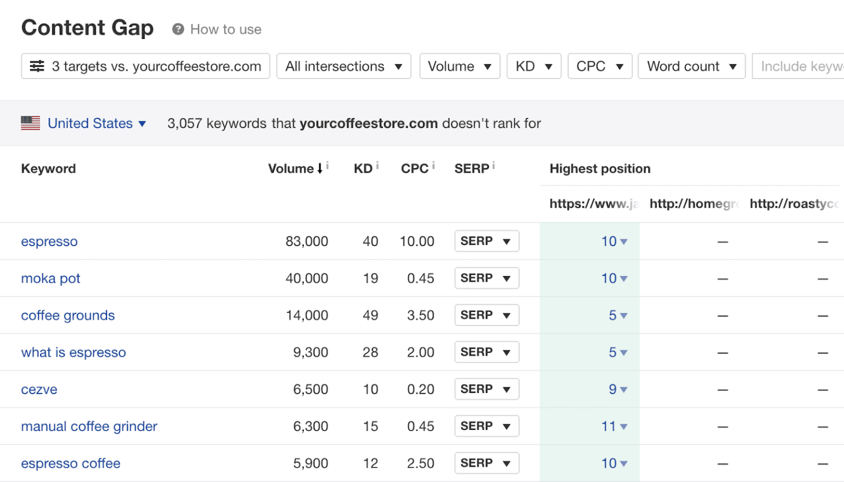Expand the Word count filter
The width and height of the screenshot is (844, 482).
tap(691, 66)
